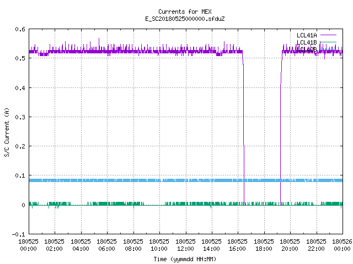The height and width of the screenshot is (264, 353).
Task: Click the 20:00 x-axis tick label
Action: click(290, 245)
